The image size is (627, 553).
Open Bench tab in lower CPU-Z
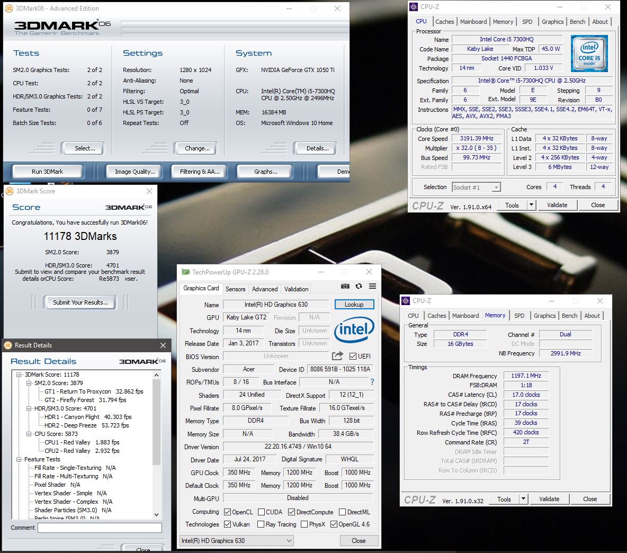(x=569, y=316)
